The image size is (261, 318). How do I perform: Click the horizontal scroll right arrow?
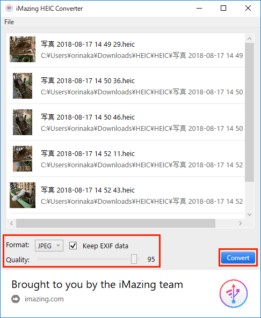(241, 224)
